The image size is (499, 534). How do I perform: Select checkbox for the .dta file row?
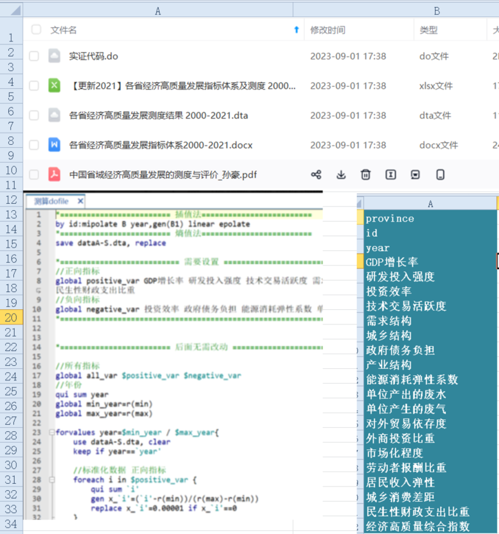34,116
